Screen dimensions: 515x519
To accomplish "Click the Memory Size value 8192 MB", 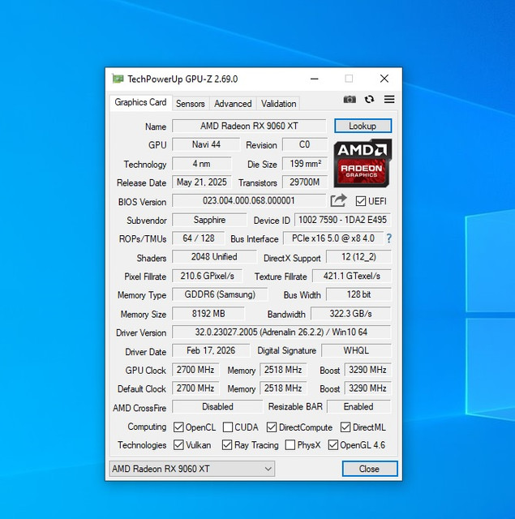I will pyautogui.click(x=208, y=314).
